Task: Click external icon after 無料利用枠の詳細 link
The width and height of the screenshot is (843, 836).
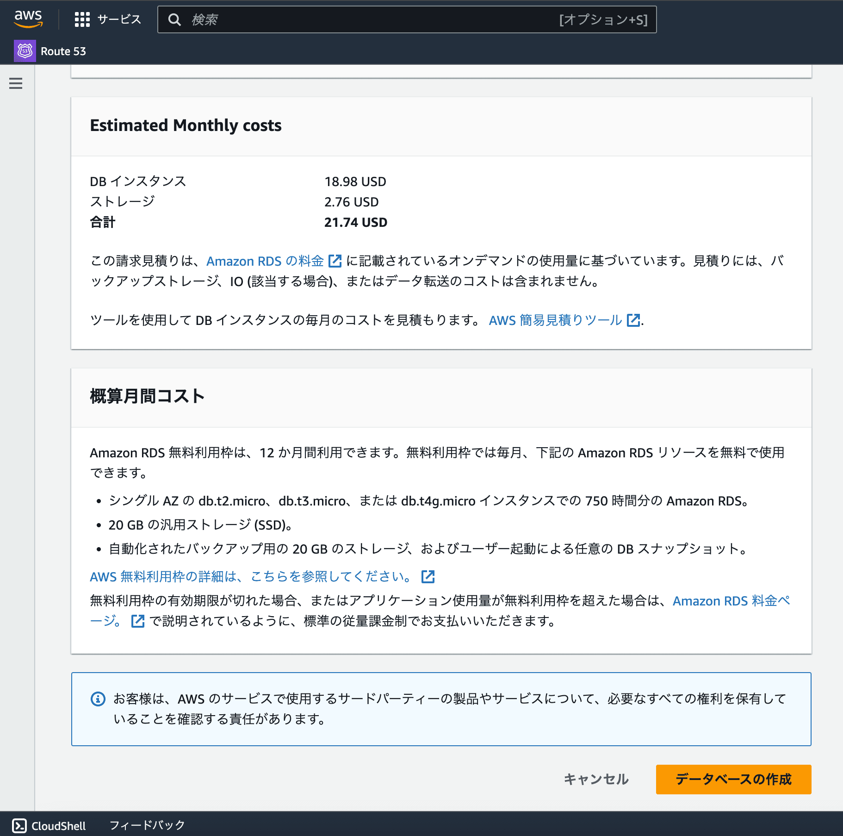Action: (x=428, y=576)
